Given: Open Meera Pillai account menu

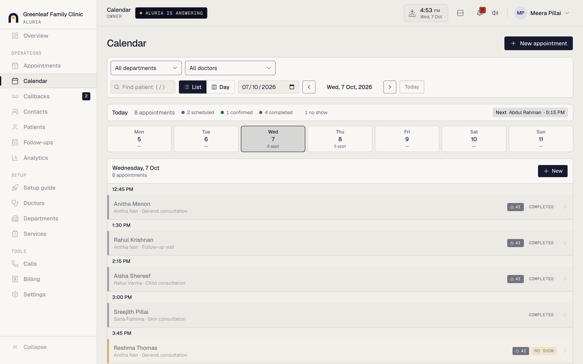Looking at the screenshot, I should coord(542,13).
